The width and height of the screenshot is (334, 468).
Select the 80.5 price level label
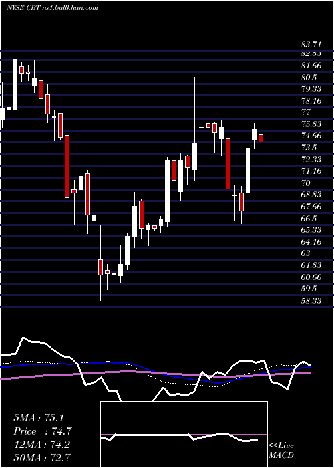click(309, 78)
